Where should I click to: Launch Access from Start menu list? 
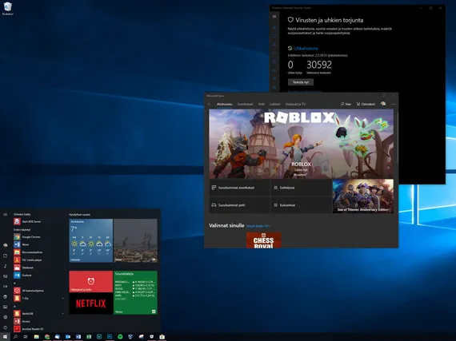click(38, 321)
